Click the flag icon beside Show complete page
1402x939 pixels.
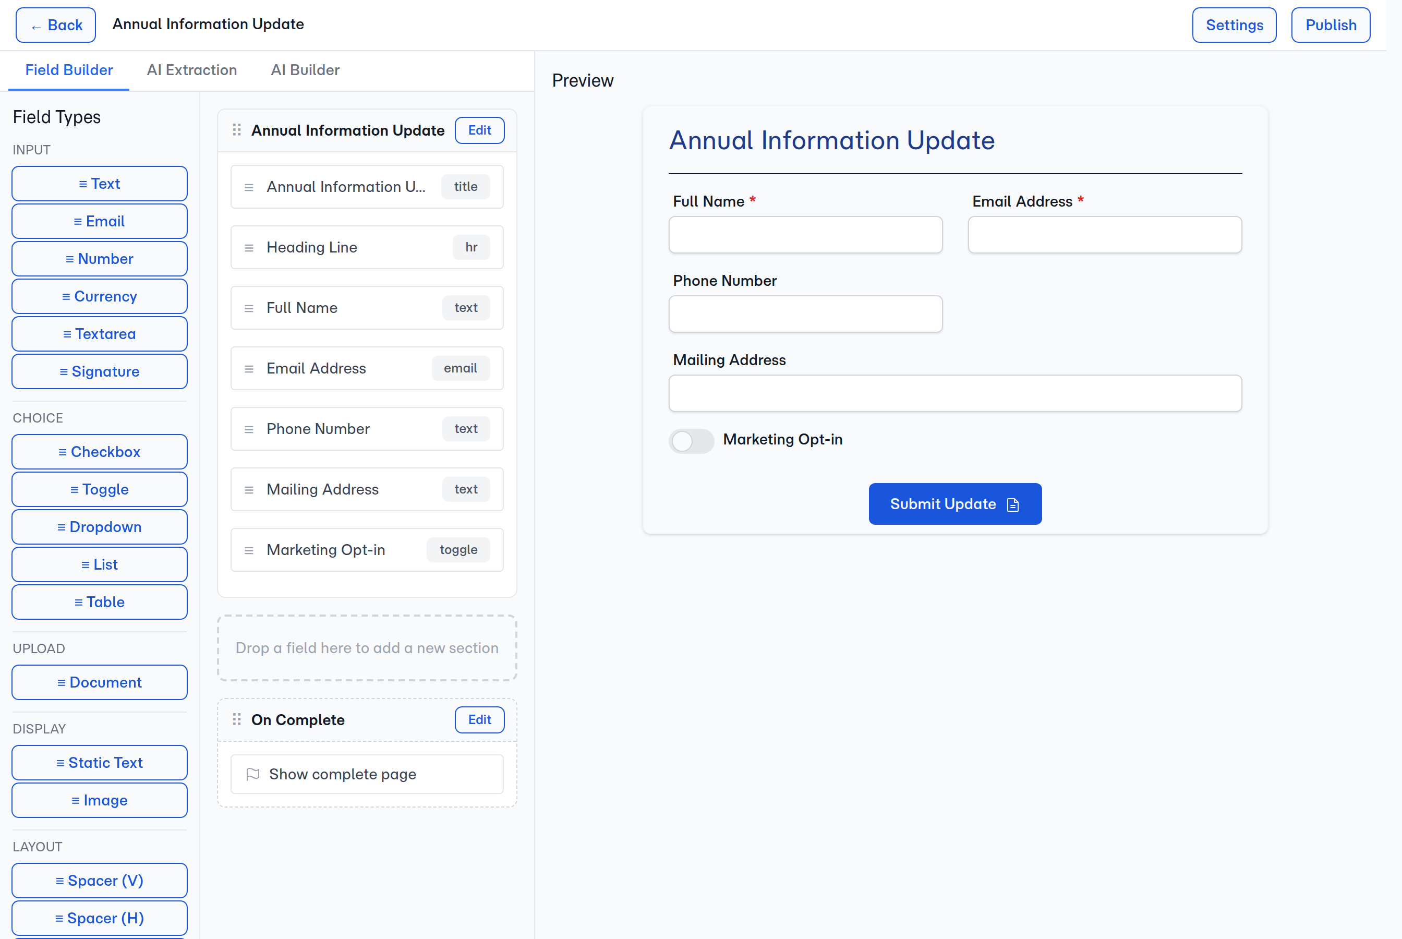252,774
